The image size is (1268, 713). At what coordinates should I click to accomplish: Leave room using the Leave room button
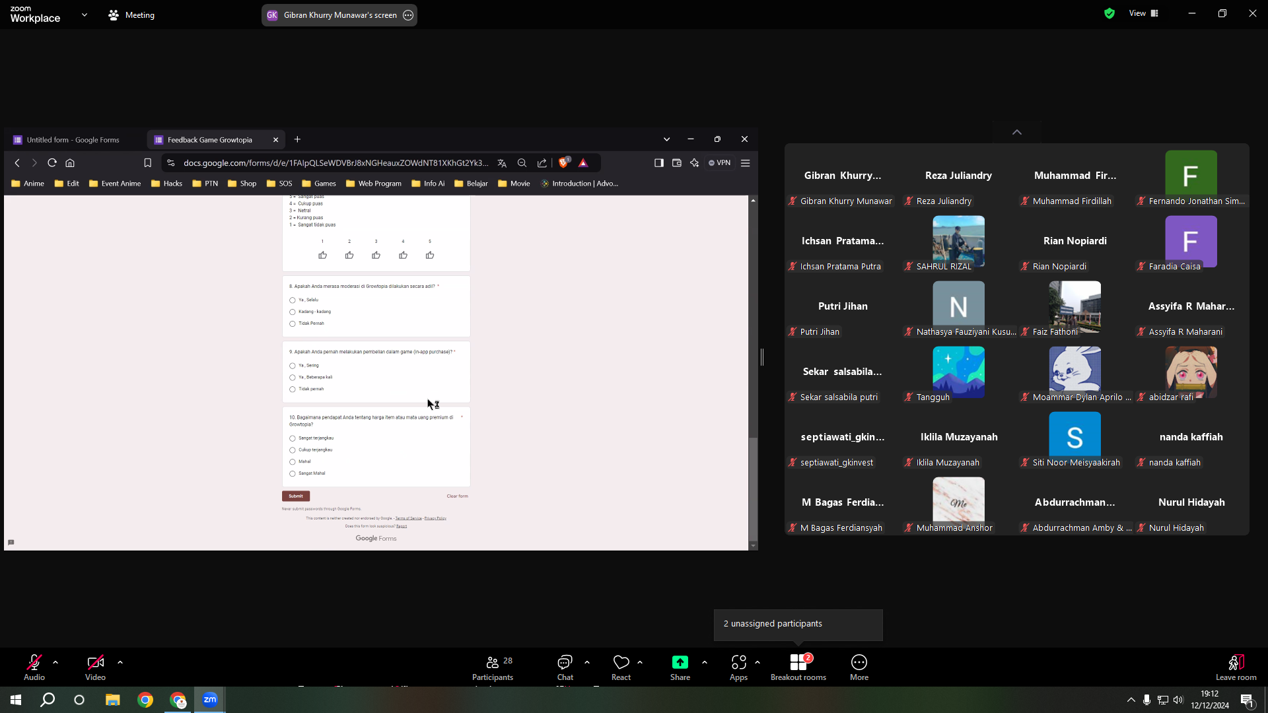tap(1236, 667)
